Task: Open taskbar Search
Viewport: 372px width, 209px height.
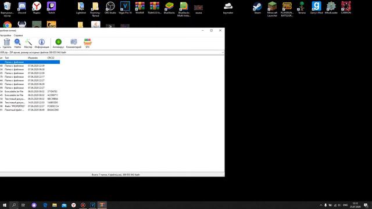Action: coord(14,205)
